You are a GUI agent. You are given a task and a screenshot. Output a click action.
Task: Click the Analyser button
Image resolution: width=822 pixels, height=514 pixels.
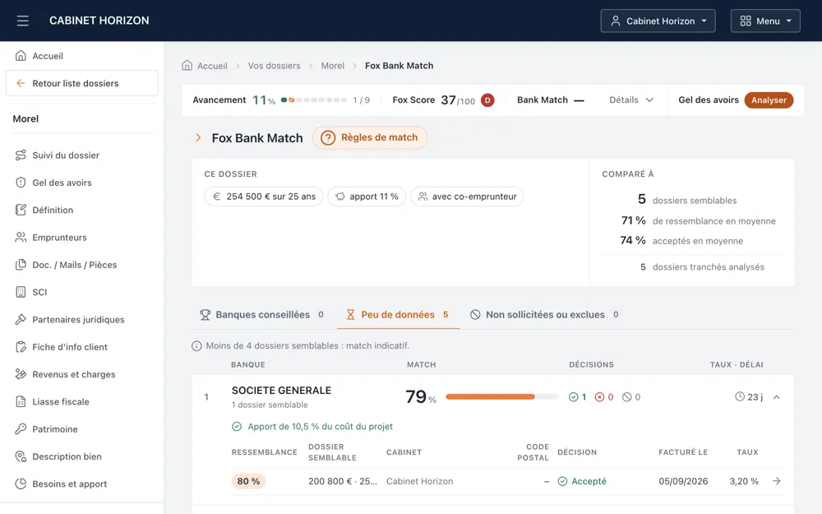coord(769,100)
